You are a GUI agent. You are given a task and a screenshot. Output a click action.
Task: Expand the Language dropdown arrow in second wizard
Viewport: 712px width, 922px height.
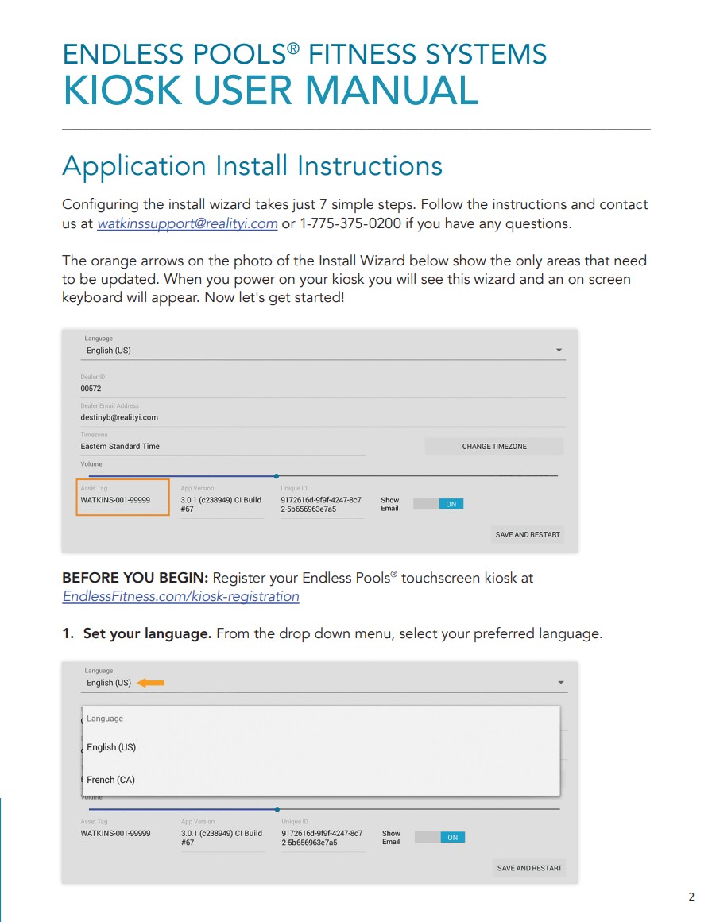(x=560, y=683)
